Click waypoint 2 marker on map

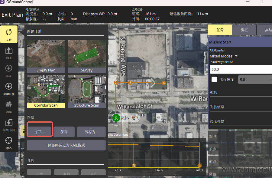tap(116, 83)
